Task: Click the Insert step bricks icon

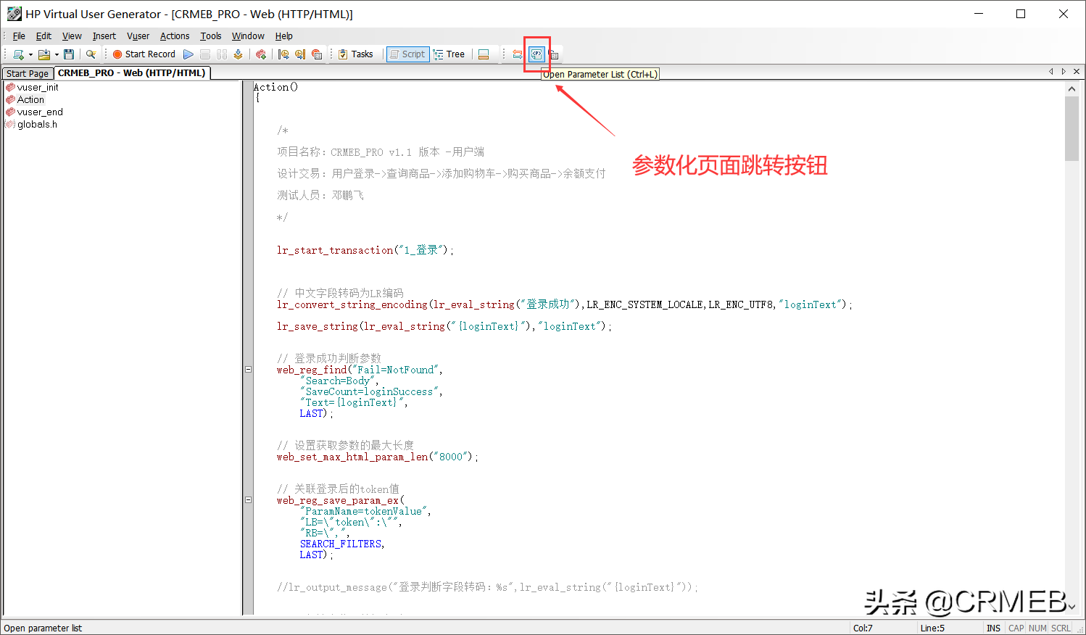Action: pyautogui.click(x=261, y=54)
